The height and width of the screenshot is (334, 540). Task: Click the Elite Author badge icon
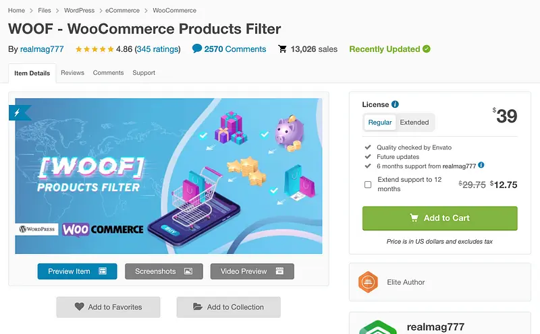pyautogui.click(x=368, y=282)
